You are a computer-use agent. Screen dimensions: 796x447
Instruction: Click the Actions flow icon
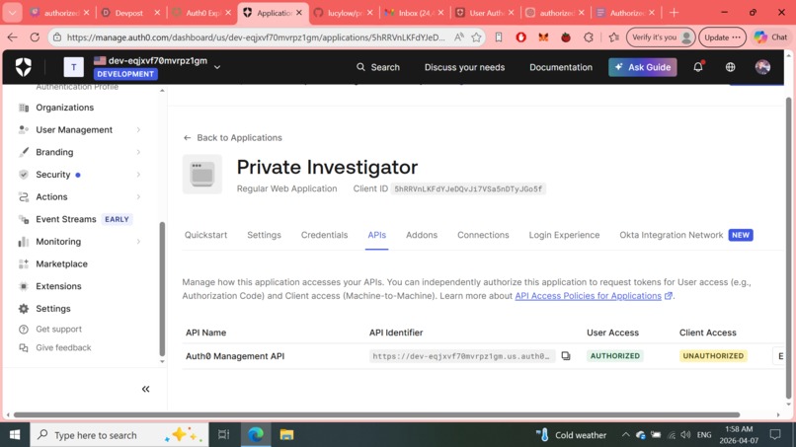[24, 197]
